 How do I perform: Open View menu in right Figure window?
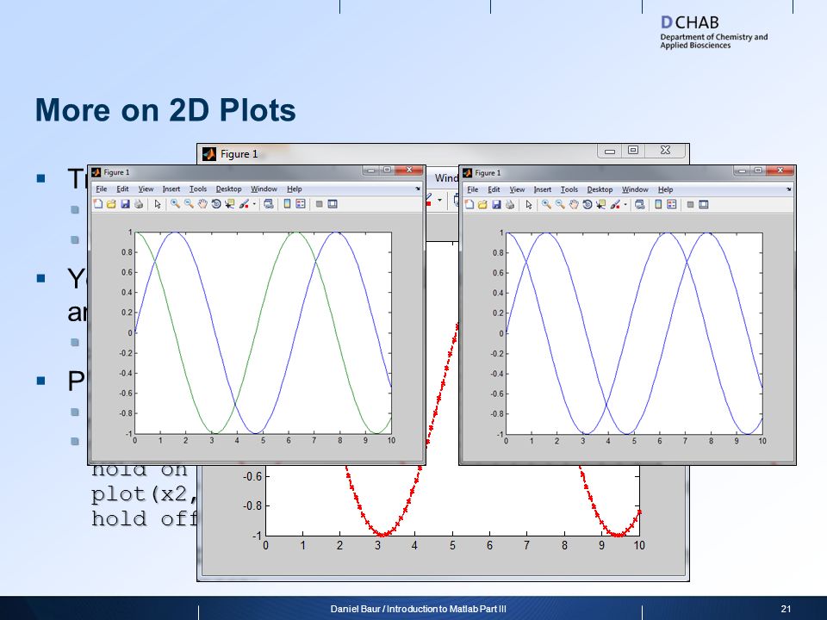point(517,189)
